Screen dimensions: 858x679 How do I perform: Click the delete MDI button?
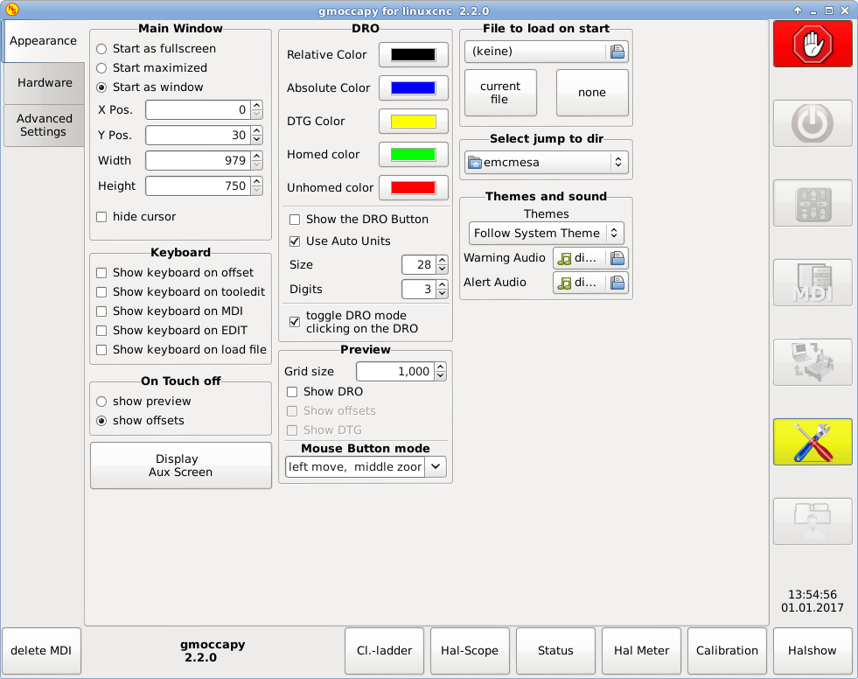(42, 650)
